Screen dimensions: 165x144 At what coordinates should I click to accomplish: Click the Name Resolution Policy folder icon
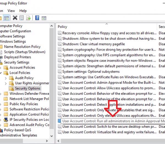tap(1, 47)
